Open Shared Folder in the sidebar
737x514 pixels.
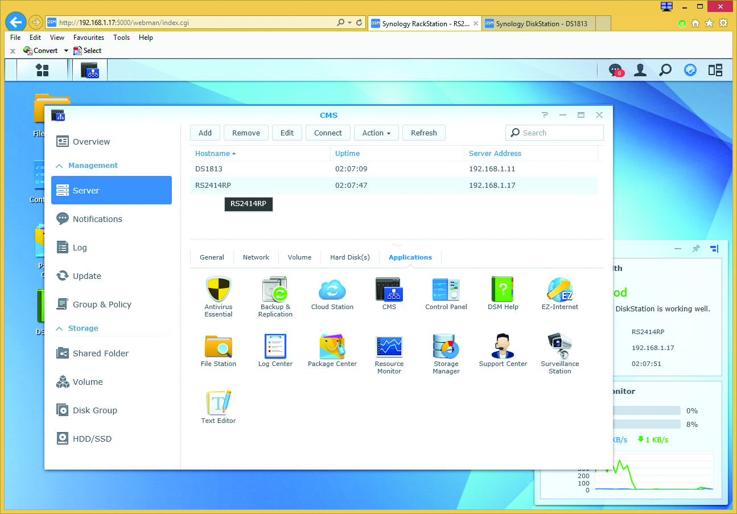[112, 353]
